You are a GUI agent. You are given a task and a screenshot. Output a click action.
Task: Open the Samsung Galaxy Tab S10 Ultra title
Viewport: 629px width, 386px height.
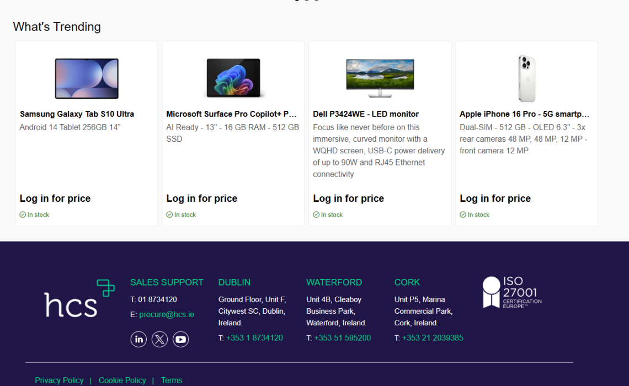77,114
